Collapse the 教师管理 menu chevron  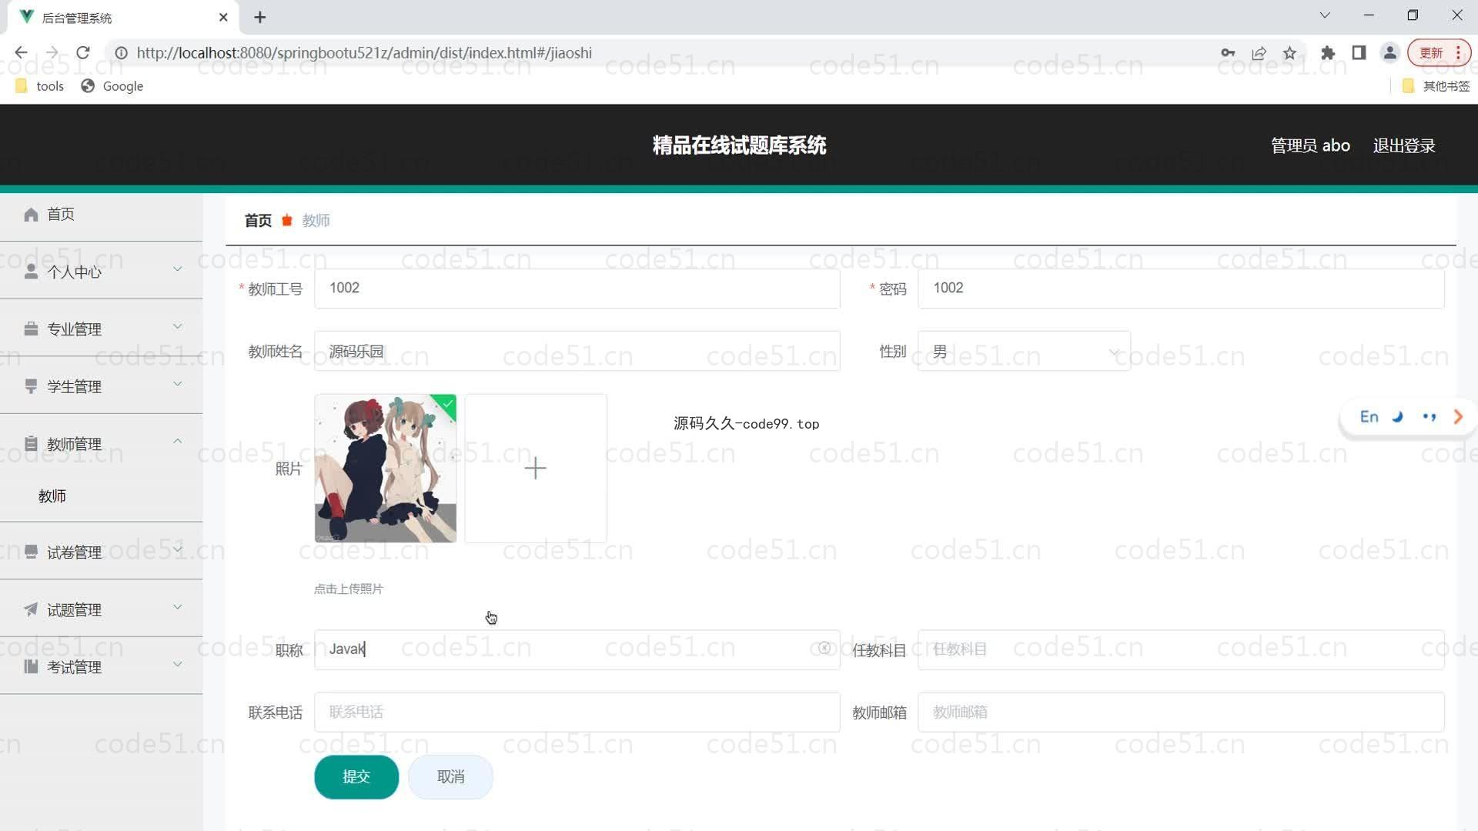178,441
